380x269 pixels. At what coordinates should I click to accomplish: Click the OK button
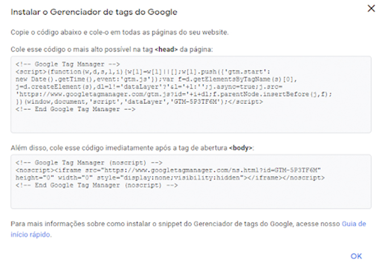click(356, 256)
